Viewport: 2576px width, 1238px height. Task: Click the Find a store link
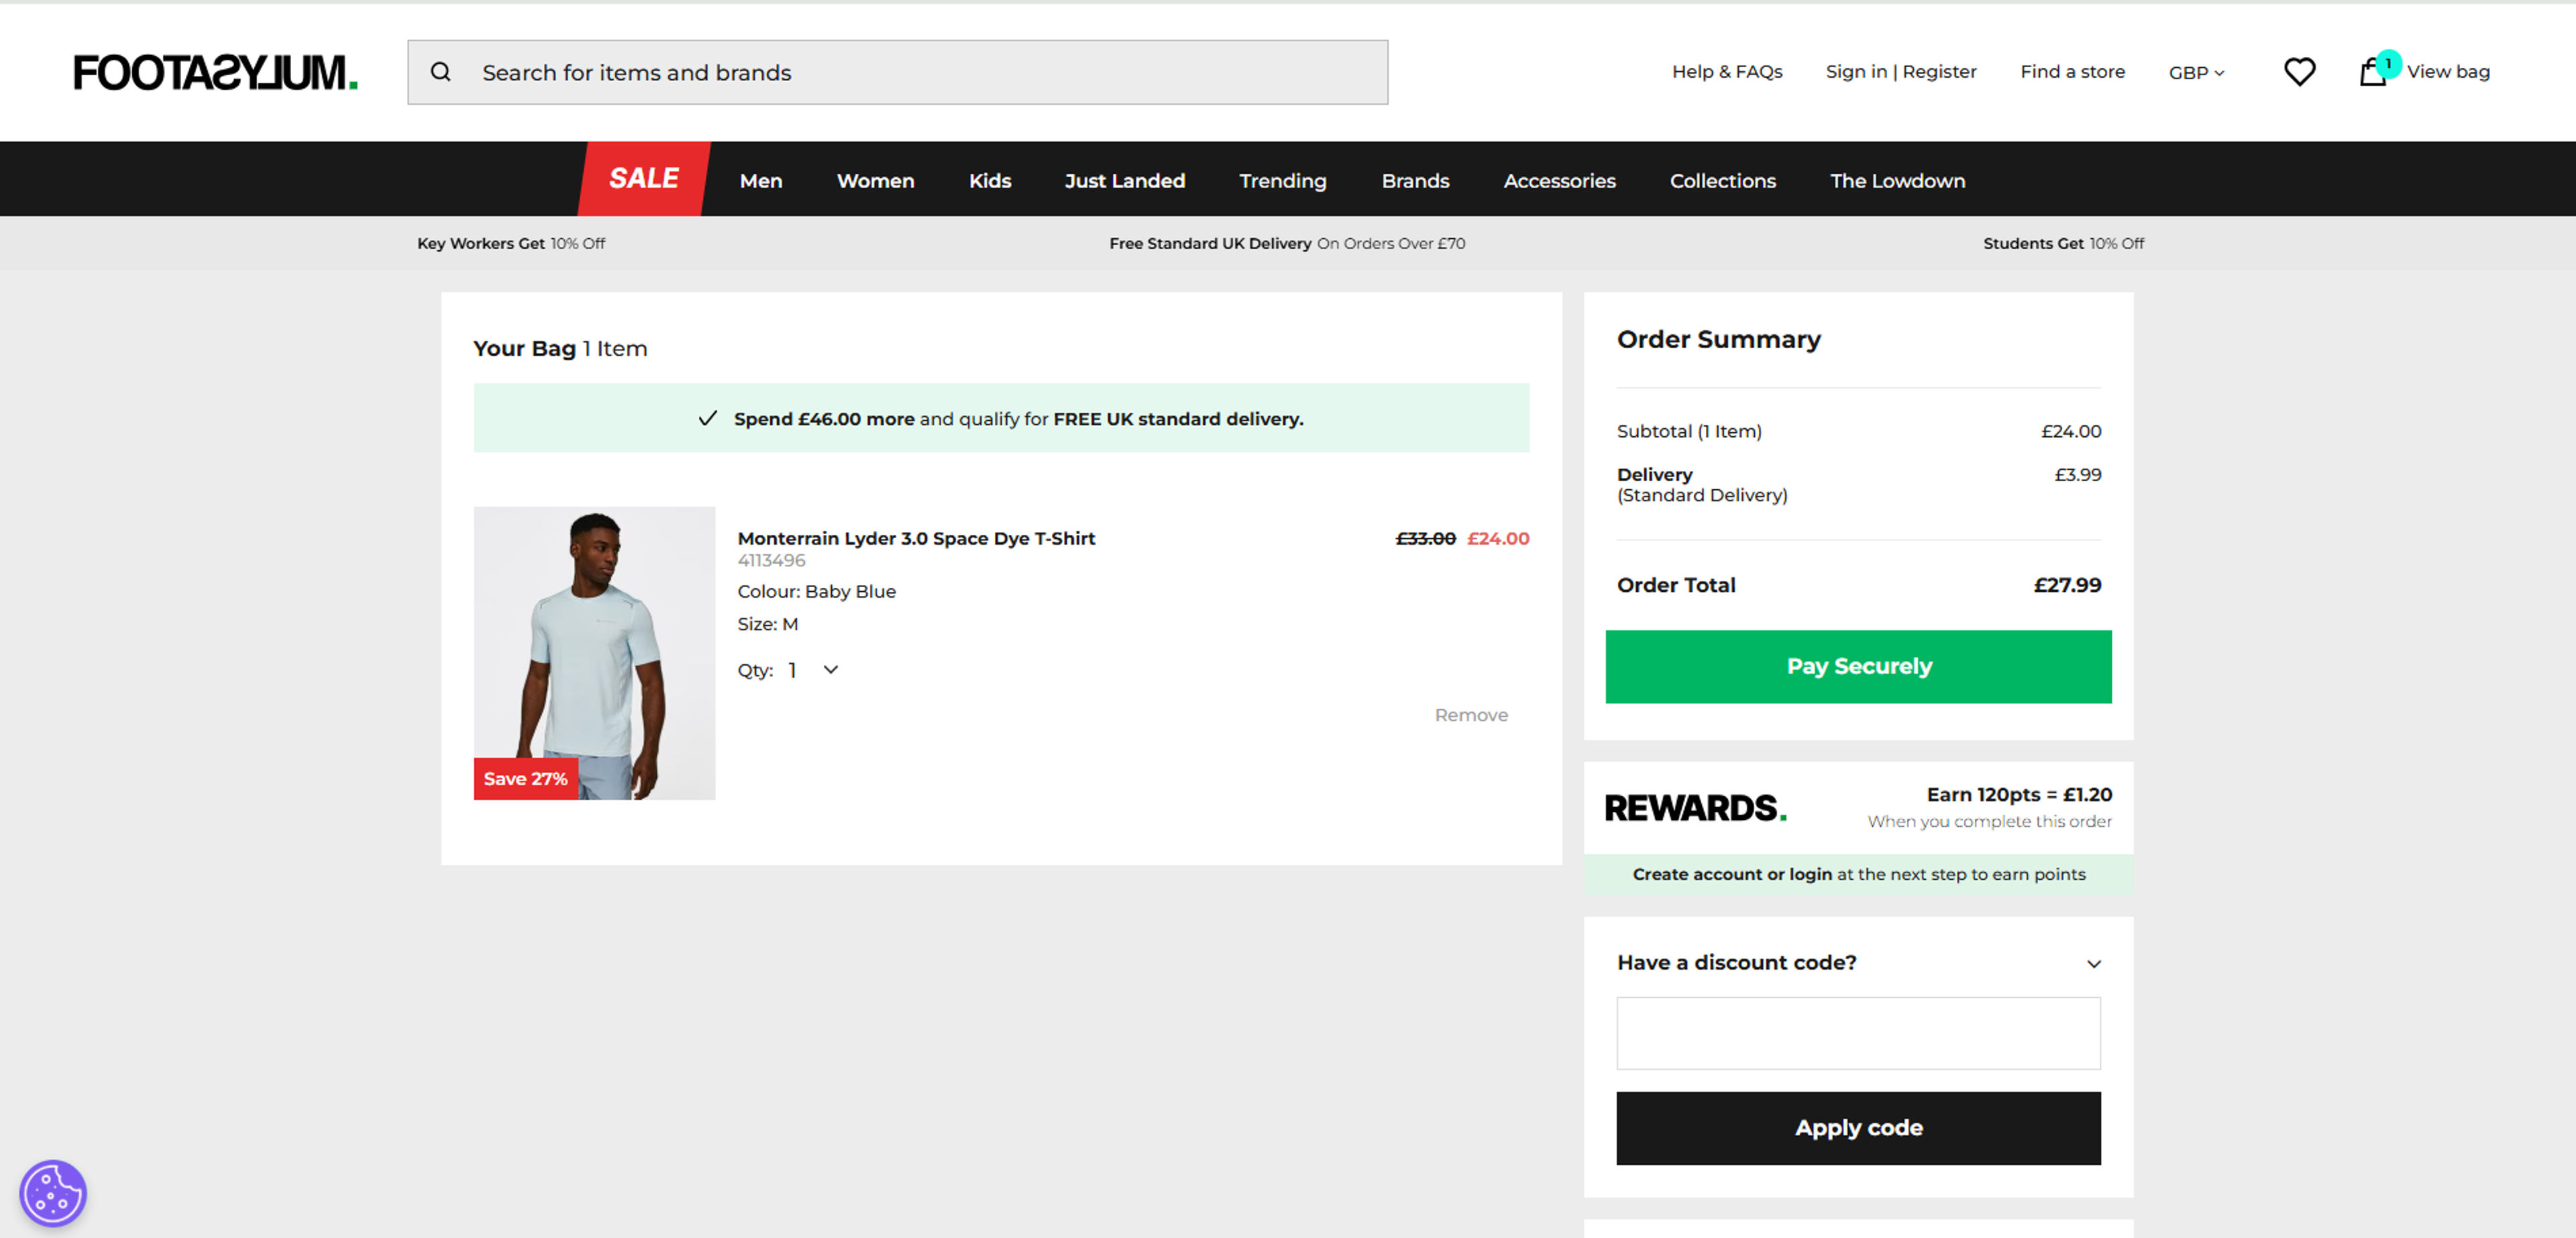(2072, 72)
